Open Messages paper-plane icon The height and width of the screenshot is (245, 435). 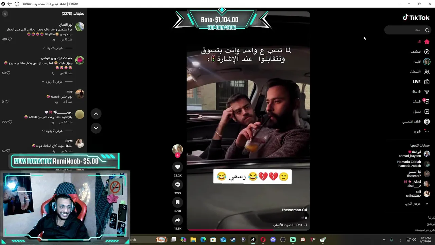(x=427, y=92)
